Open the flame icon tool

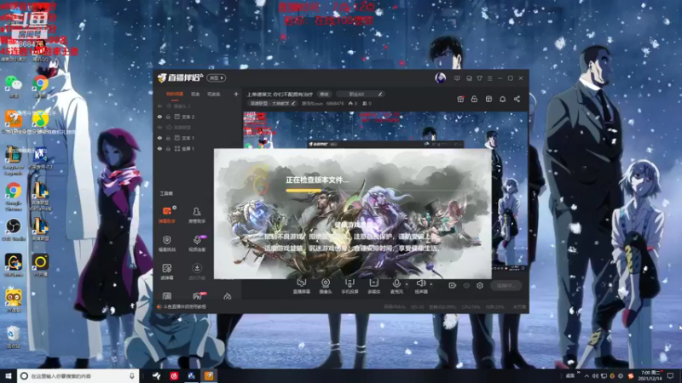(x=227, y=296)
